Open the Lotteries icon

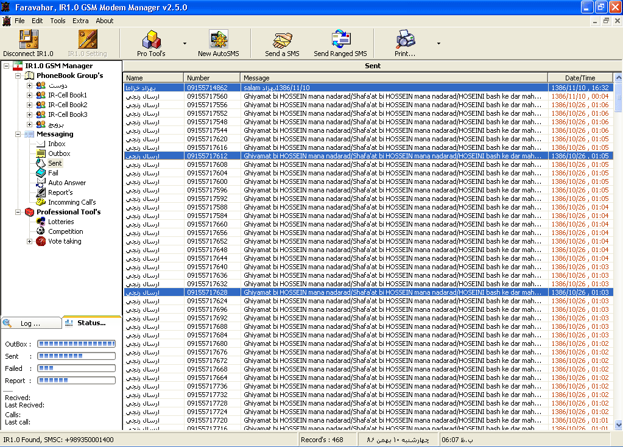point(41,222)
